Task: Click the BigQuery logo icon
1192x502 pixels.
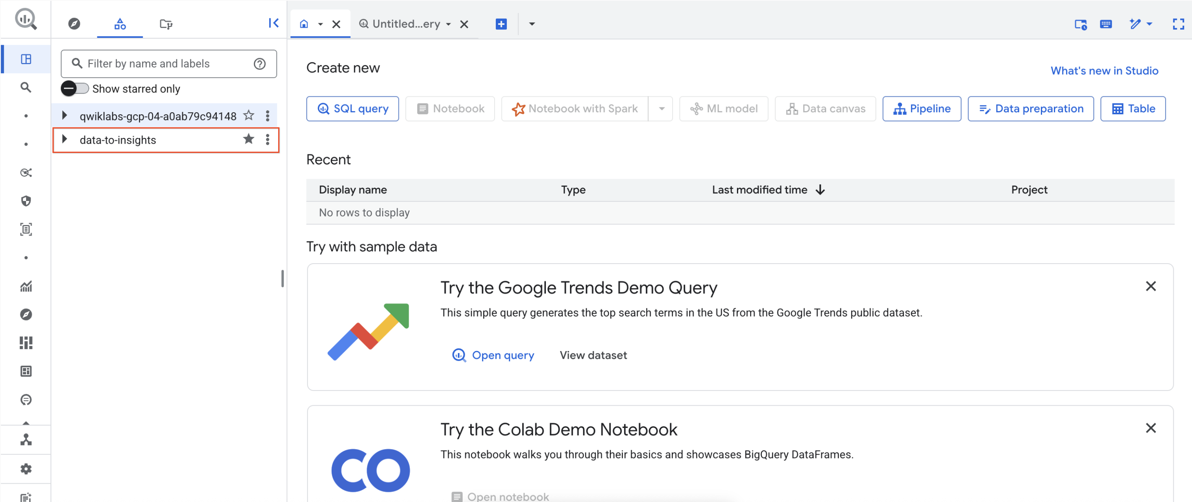Action: [25, 20]
